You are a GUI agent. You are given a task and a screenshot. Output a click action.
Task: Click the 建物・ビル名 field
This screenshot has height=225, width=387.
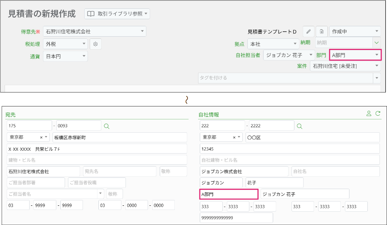pyautogui.click(x=97, y=160)
